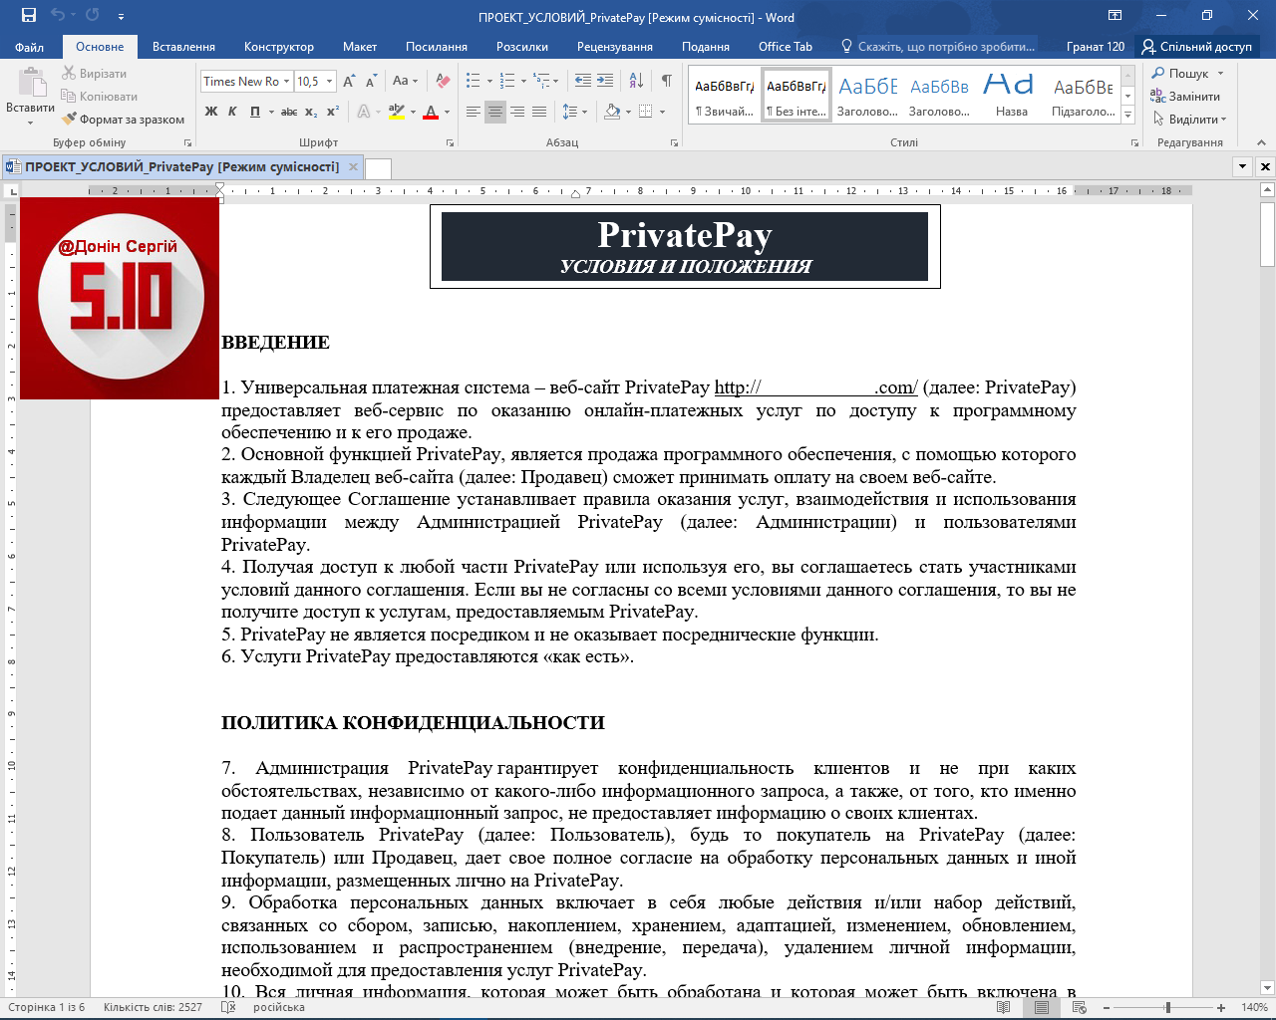This screenshot has height=1020, width=1276.
Task: Open the font name dropdown
Action: coord(286,82)
